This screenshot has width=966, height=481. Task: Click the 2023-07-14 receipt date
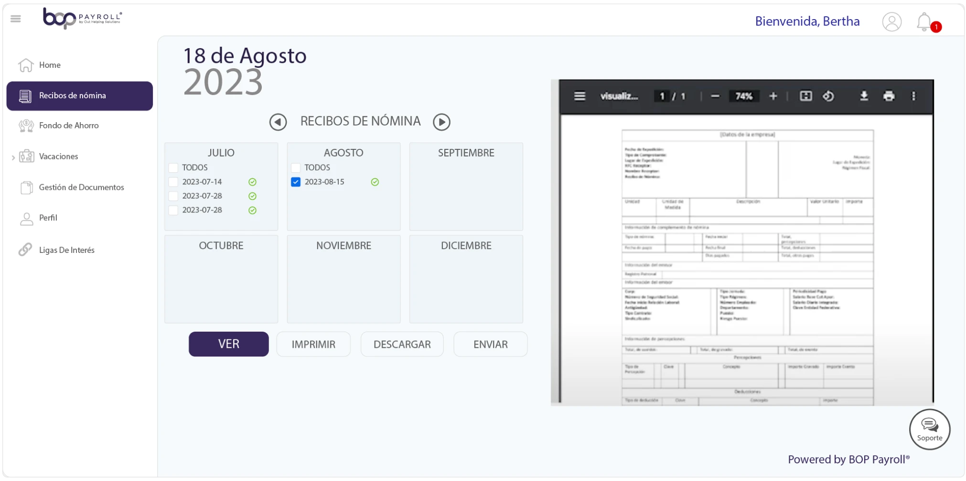pos(202,182)
